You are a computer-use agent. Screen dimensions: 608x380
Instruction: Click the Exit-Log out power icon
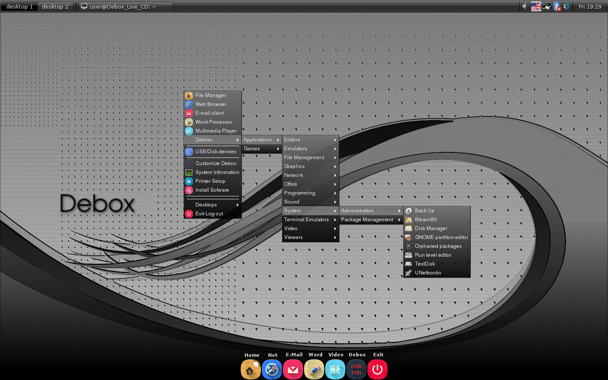coord(189,214)
